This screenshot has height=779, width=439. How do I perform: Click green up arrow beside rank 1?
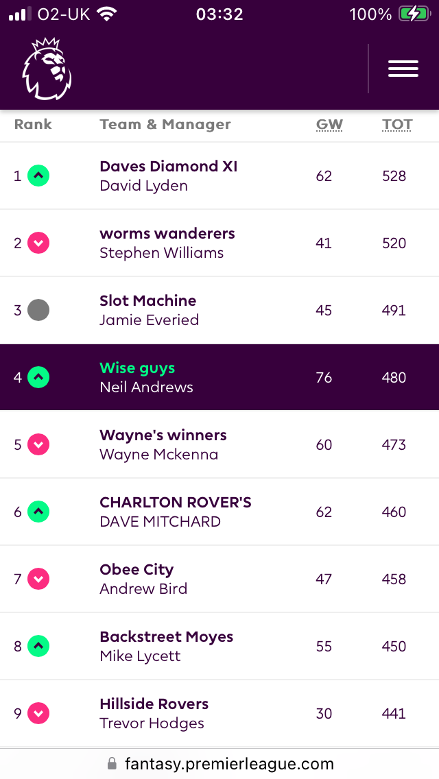click(x=38, y=176)
